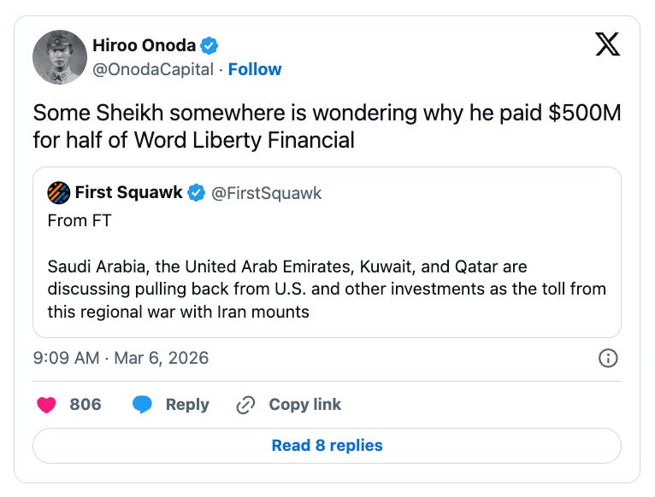
Task: Open the Read 8 replies button
Action: [x=327, y=445]
